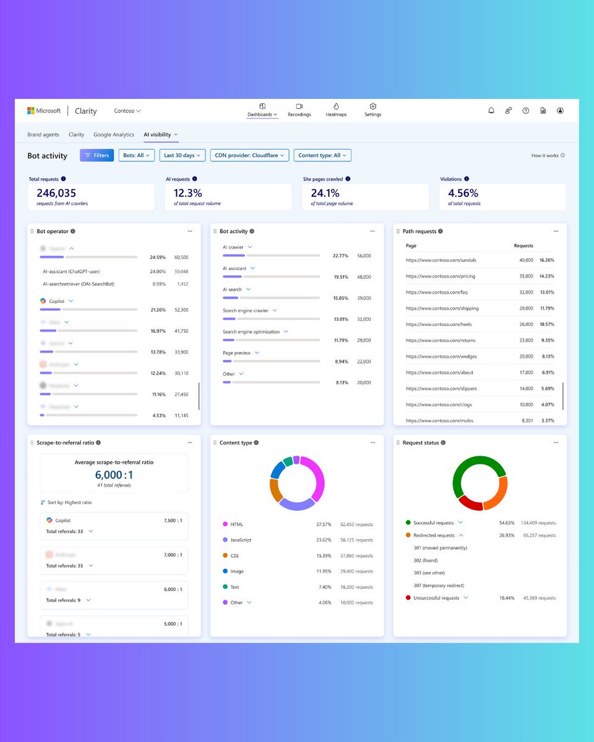Open the AI visibility tab
594x742 pixels.
pyautogui.click(x=161, y=134)
